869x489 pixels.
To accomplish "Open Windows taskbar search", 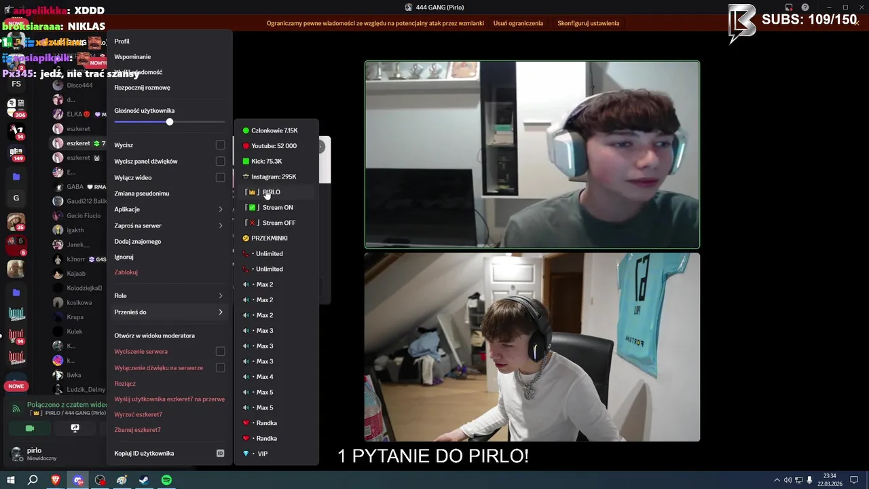I will coord(33,480).
